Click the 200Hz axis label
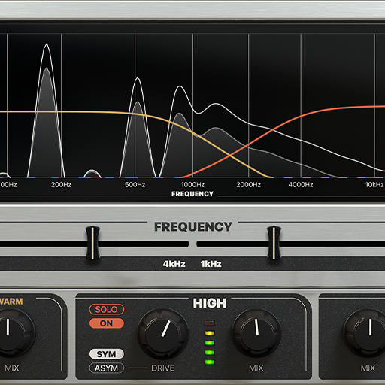This screenshot has width=385, height=385. coord(61,185)
